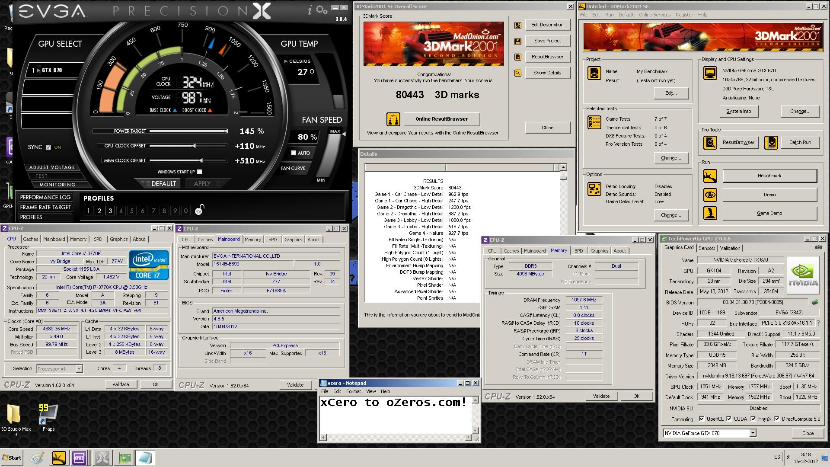Open Processor #1 selection dropdown in CPU-Z

coord(79,369)
